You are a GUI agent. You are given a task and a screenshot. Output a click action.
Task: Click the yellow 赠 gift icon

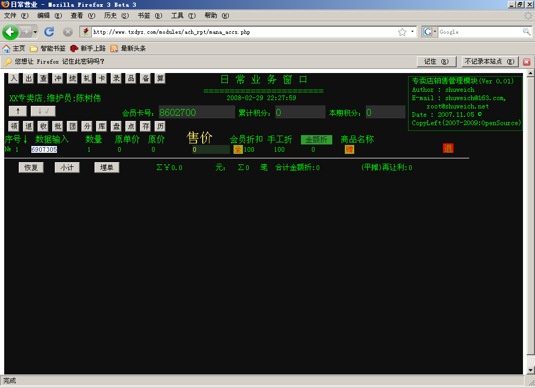coord(350,150)
